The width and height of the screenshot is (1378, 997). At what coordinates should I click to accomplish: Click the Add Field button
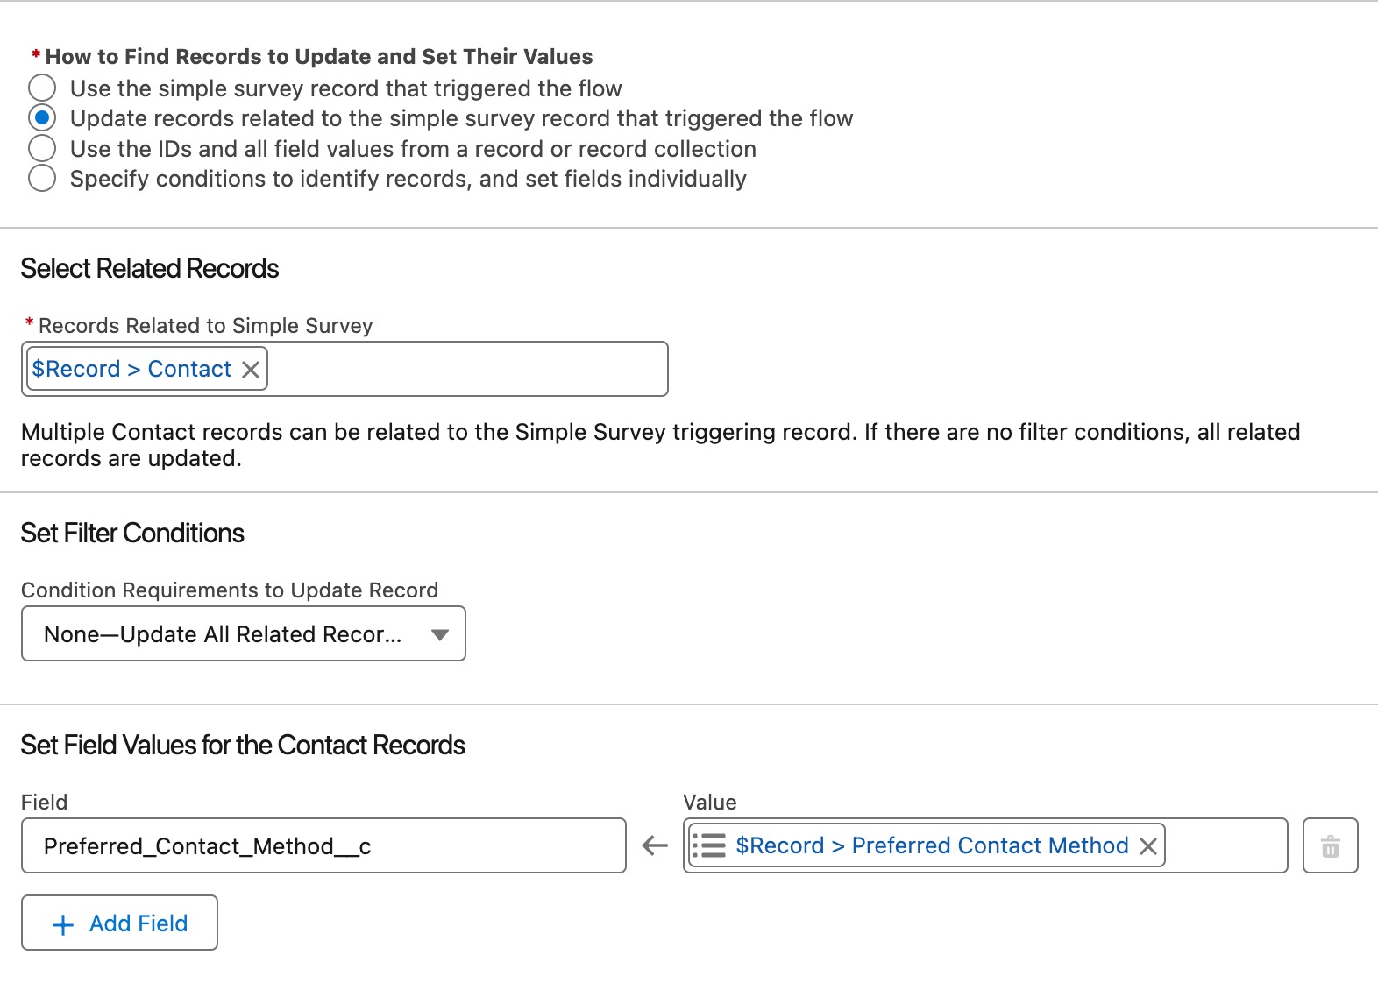pyautogui.click(x=119, y=923)
